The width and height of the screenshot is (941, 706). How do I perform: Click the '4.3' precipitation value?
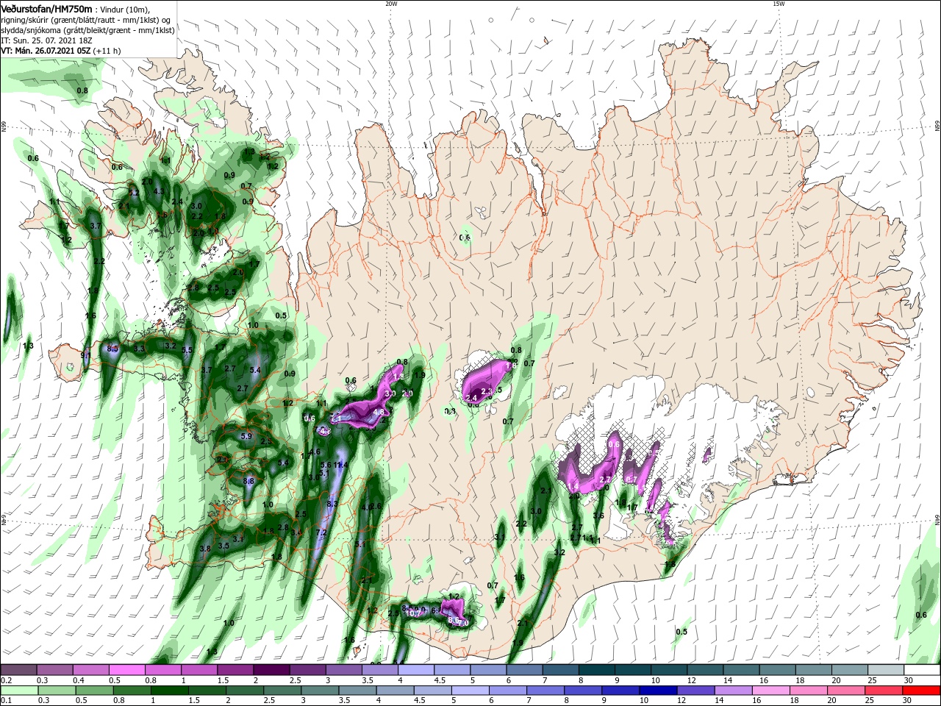point(158,191)
